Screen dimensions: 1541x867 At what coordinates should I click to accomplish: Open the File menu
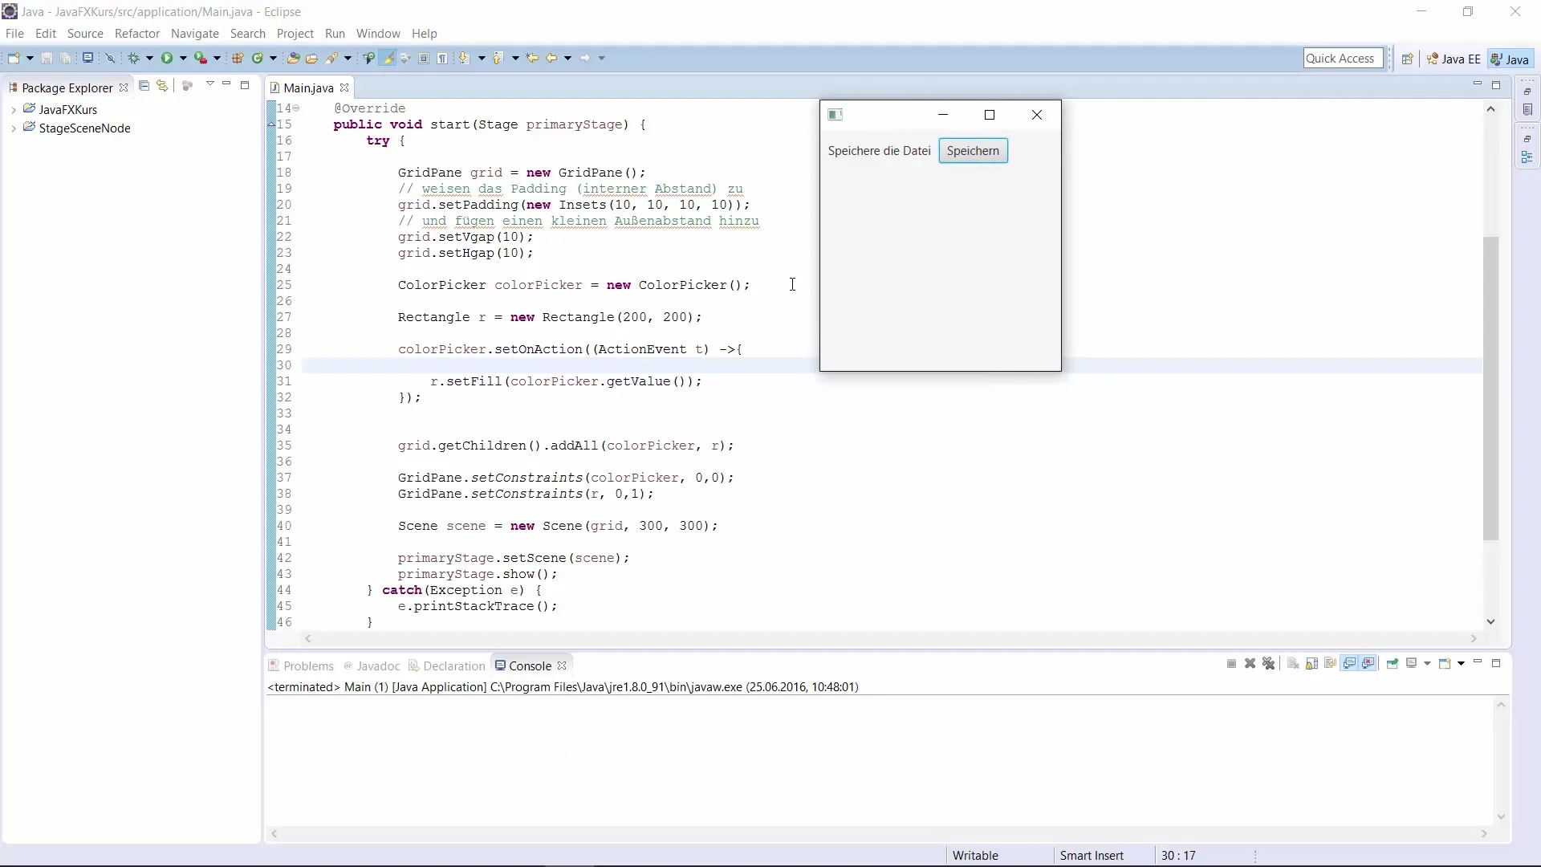click(x=14, y=34)
